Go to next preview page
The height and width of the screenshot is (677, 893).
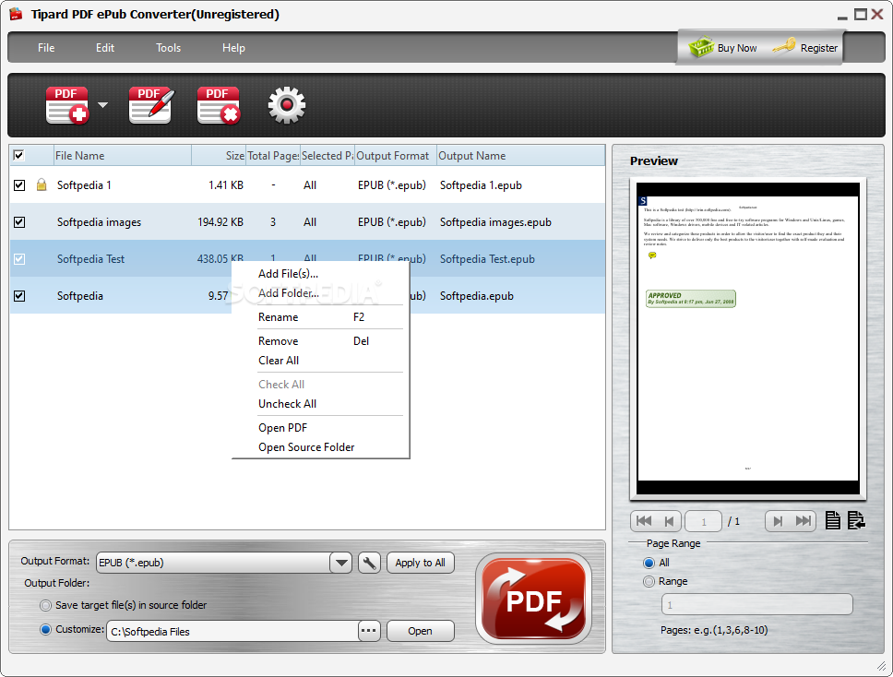[x=778, y=521]
